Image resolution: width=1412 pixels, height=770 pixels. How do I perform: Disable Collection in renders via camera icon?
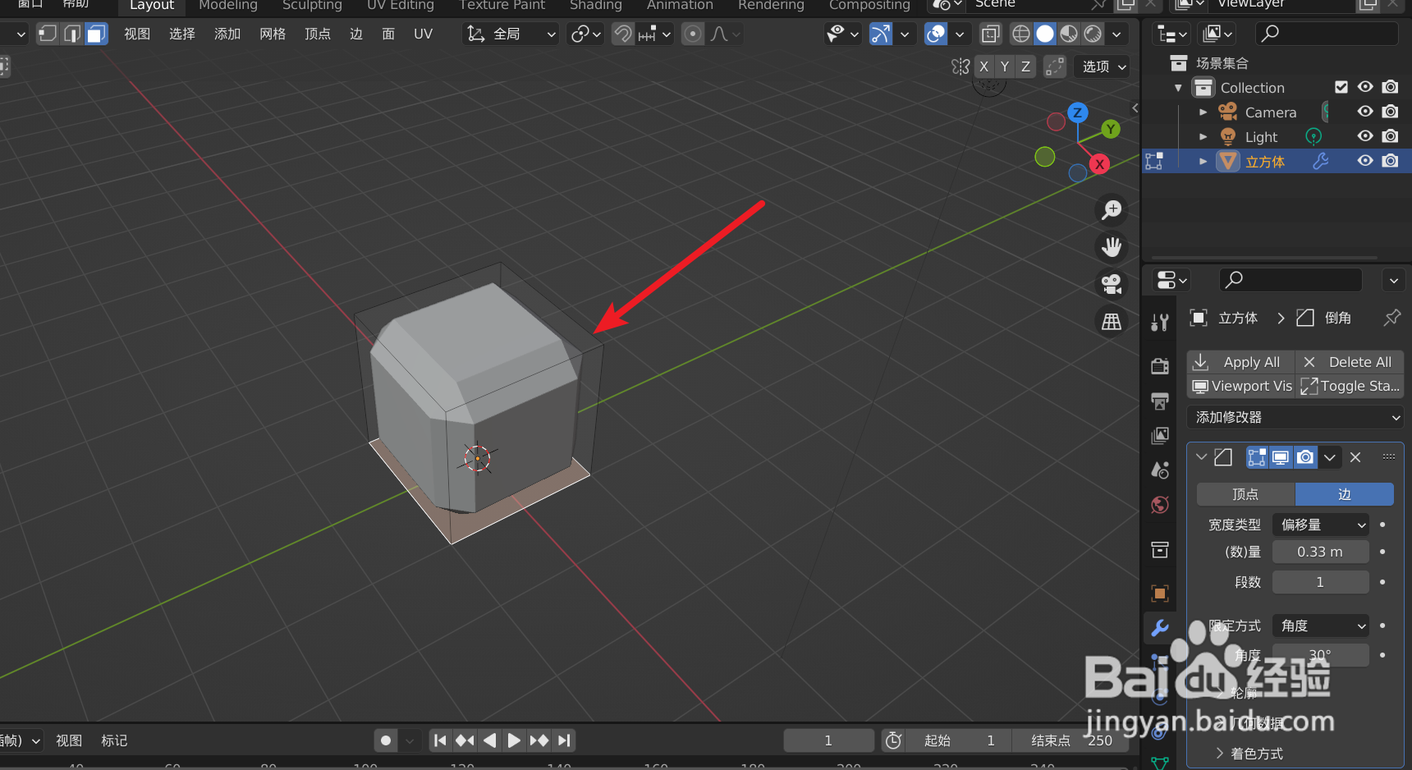click(1390, 87)
